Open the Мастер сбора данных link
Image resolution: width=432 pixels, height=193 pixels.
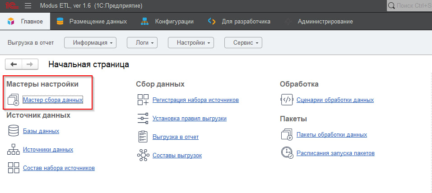[53, 100]
